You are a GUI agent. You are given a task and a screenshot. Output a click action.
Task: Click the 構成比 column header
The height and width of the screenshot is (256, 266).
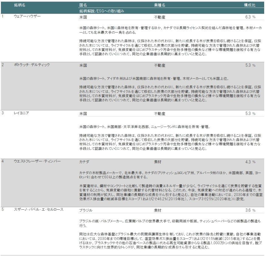point(250,5)
